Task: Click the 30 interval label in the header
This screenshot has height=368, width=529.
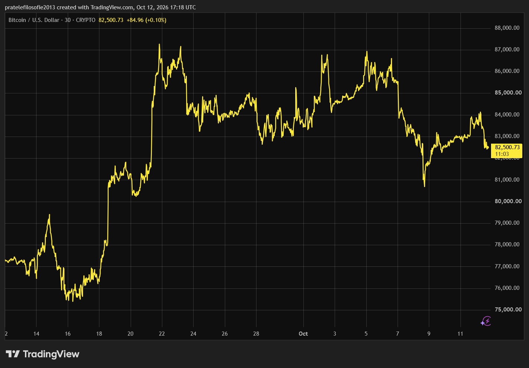Action: 67,20
